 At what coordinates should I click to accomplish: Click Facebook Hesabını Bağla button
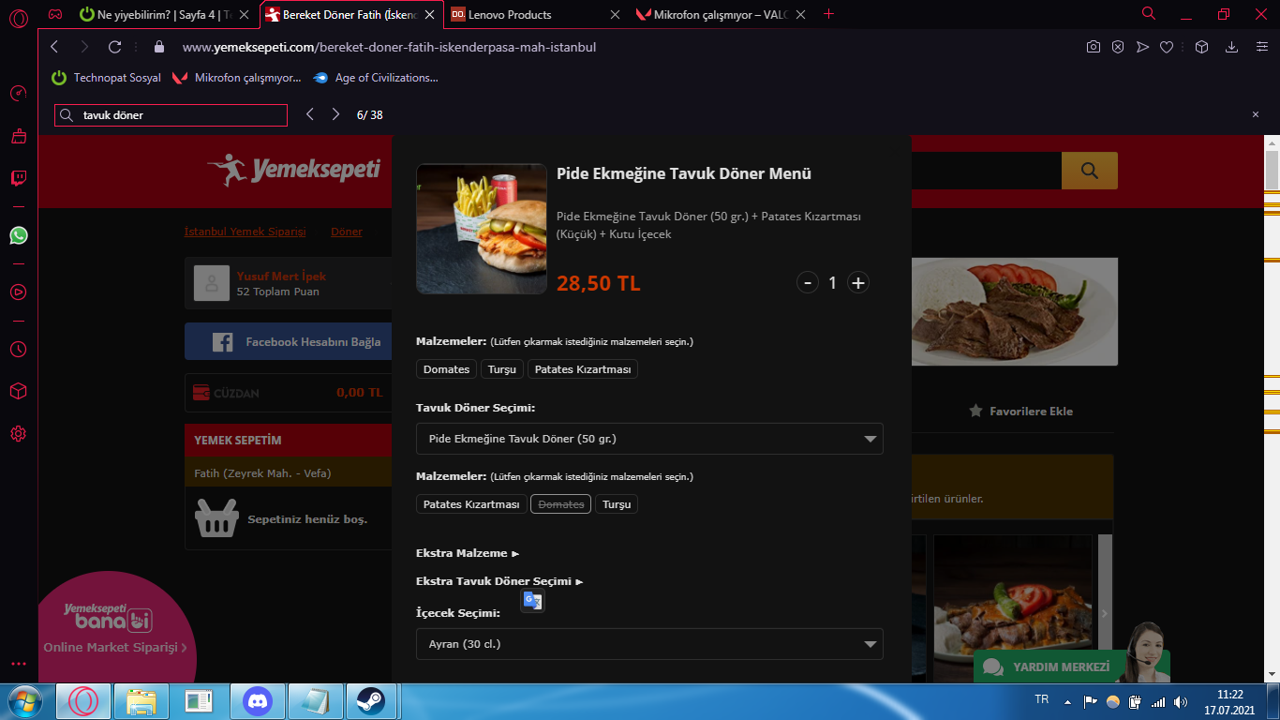pyautogui.click(x=289, y=342)
